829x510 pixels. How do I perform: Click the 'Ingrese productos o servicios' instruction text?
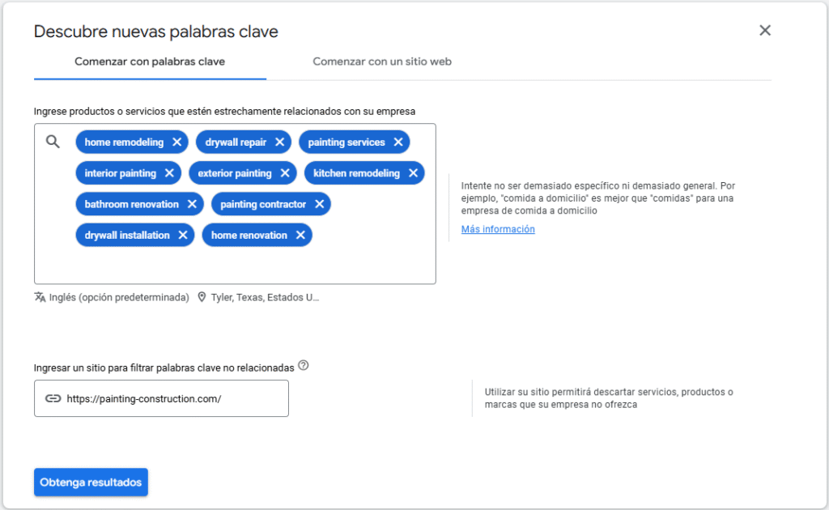(225, 112)
